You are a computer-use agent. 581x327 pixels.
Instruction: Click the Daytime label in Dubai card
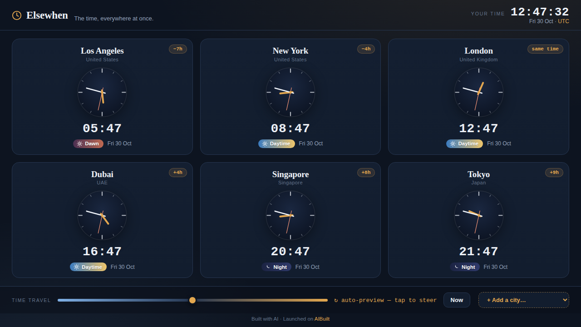pyautogui.click(x=92, y=267)
